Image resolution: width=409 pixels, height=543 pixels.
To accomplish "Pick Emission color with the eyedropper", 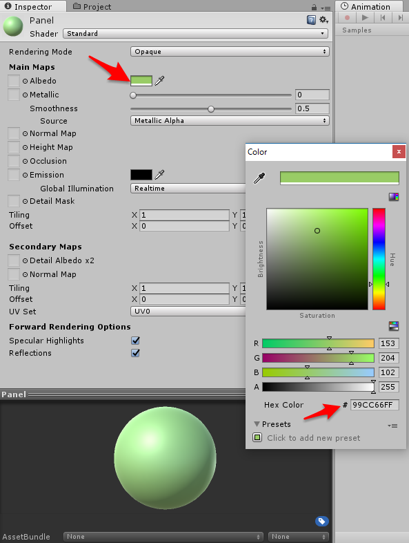I will tap(159, 175).
